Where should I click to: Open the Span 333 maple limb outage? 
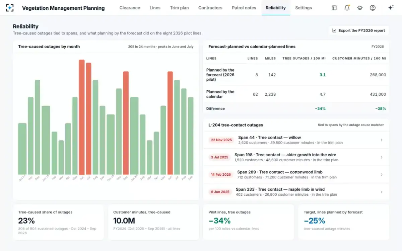[x=296, y=192]
